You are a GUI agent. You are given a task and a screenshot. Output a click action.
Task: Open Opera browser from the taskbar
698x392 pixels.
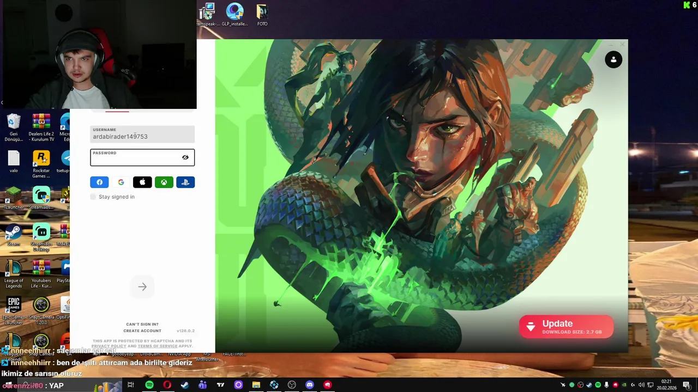(x=167, y=385)
